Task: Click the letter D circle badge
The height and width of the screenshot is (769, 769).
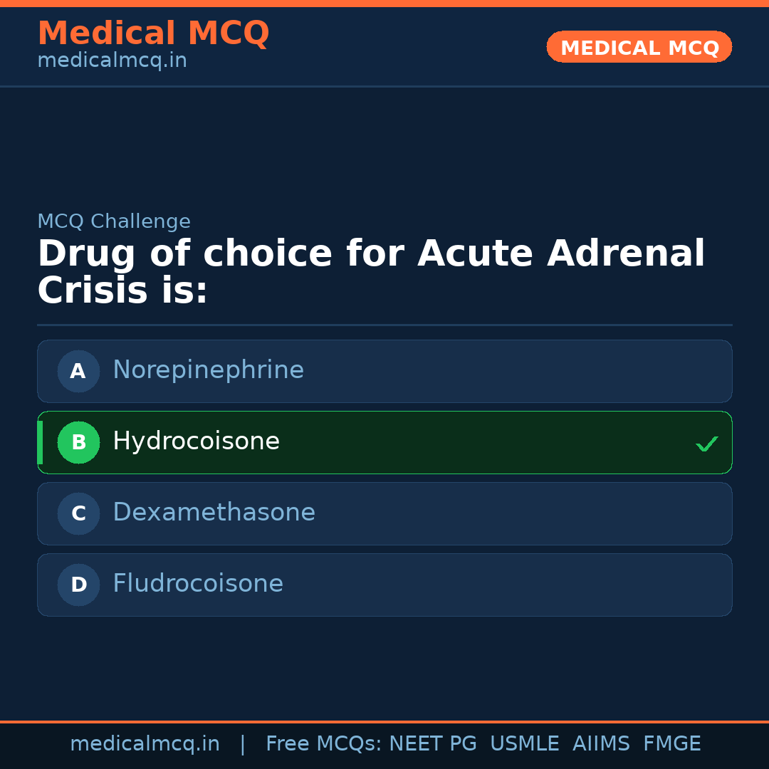Action: tap(78, 585)
